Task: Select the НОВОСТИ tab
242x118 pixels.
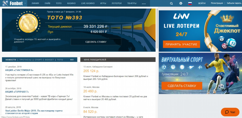Action: [11, 60]
